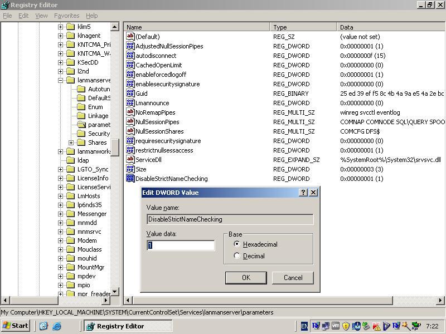Click the enableforcedlogoff DWORD icon
Screen dimensions: 446x334
tap(130, 74)
